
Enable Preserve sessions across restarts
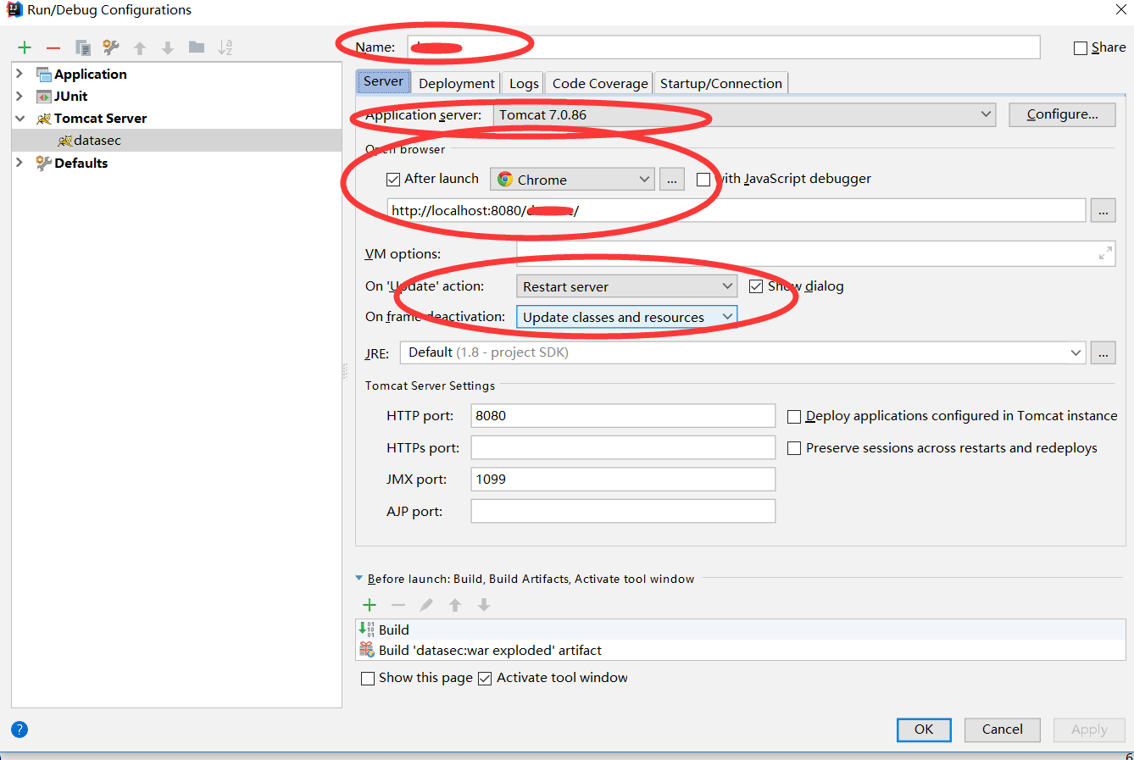tap(794, 447)
